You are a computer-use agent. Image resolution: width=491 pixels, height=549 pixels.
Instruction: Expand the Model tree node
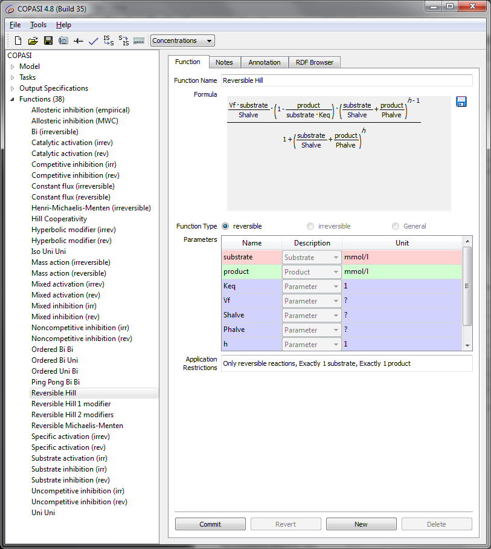pos(12,67)
